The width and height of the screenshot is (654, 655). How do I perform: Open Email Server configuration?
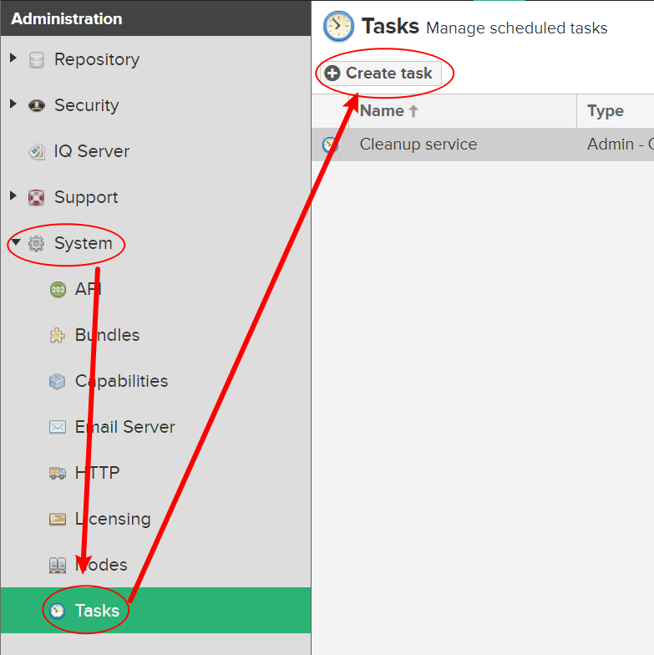125,427
